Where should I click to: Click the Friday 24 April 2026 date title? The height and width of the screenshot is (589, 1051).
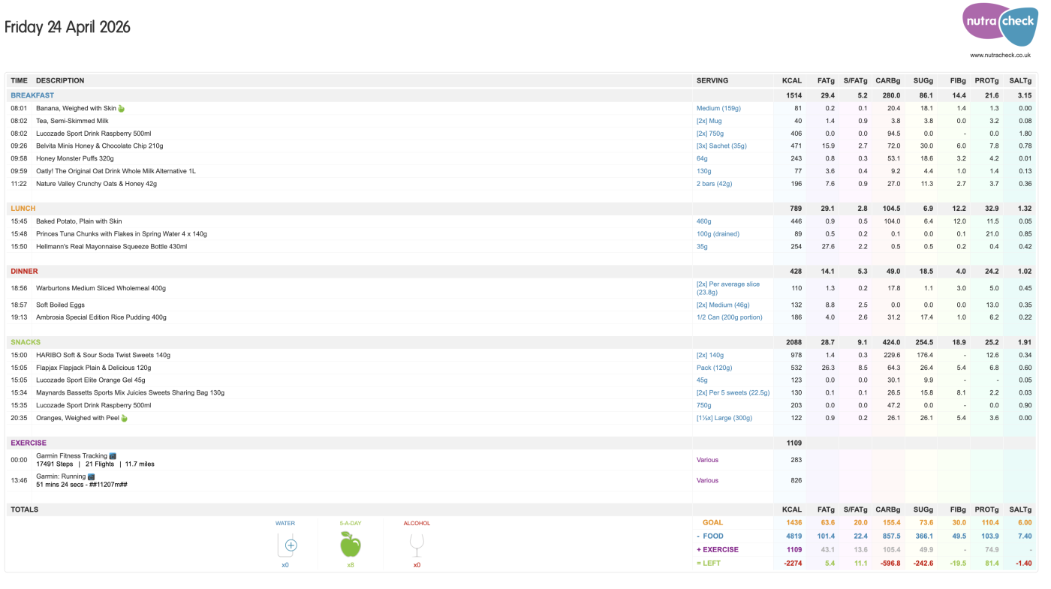click(68, 27)
